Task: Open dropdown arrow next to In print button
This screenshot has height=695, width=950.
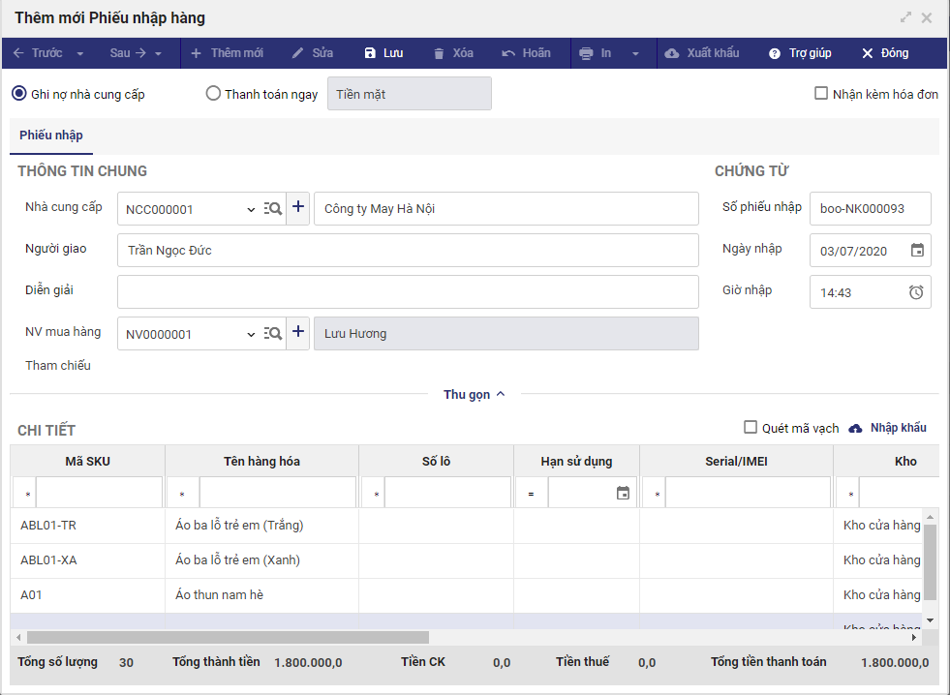Action: coord(636,53)
